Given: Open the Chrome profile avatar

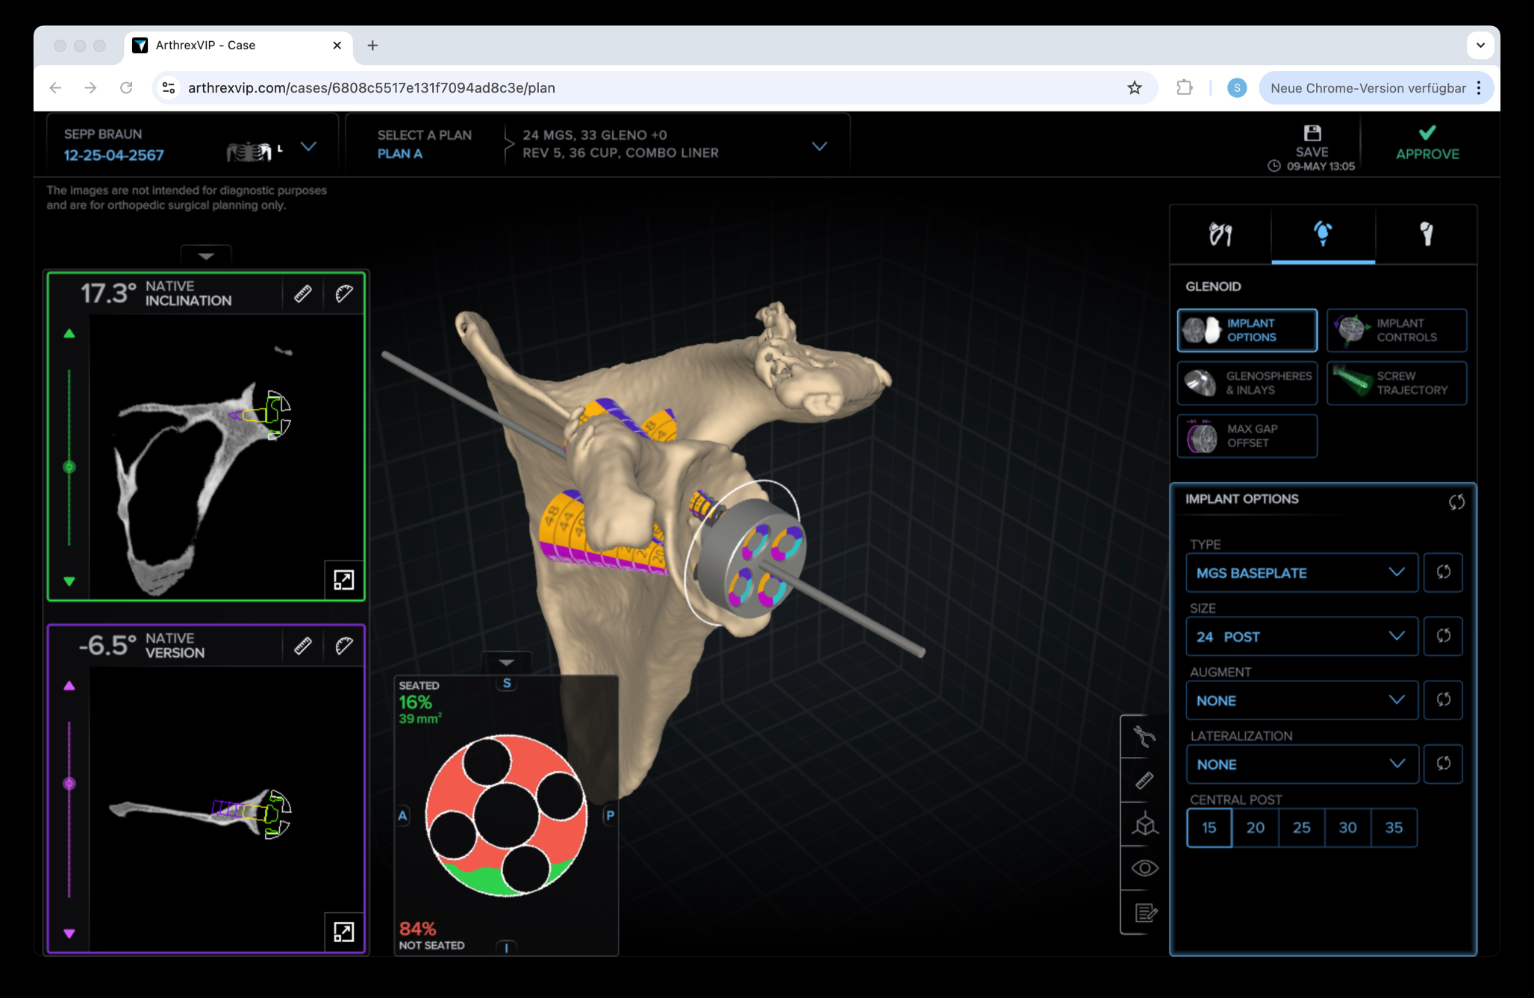Looking at the screenshot, I should [x=1237, y=88].
